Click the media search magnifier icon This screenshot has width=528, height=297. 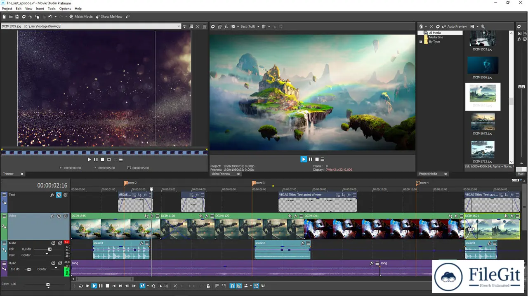(x=483, y=26)
